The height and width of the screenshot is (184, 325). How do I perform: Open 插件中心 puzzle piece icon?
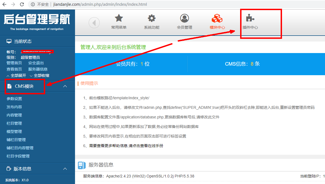(250, 18)
